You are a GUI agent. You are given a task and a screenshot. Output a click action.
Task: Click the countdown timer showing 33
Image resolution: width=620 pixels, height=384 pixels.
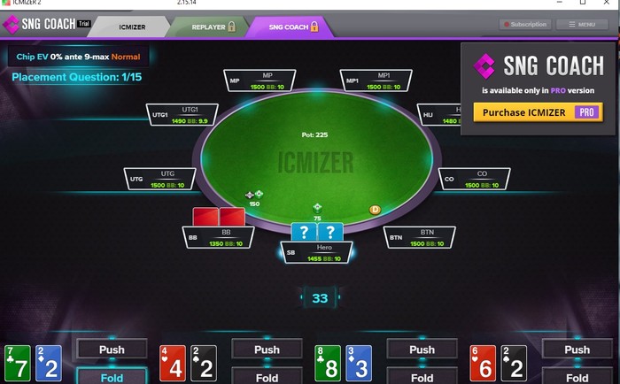tap(320, 298)
